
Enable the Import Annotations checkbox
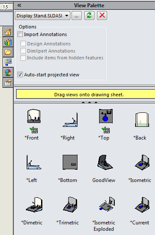(20, 34)
